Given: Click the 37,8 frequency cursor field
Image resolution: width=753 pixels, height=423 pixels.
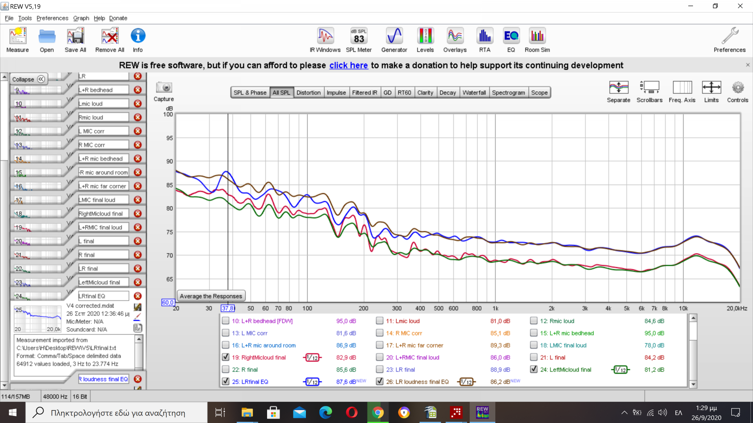Looking at the screenshot, I should [227, 308].
